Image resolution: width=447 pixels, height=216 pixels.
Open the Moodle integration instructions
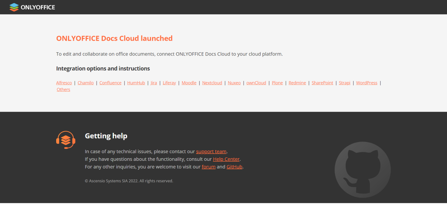click(x=189, y=83)
